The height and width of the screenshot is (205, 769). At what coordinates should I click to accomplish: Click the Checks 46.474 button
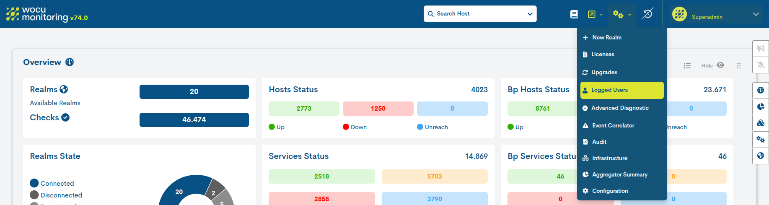pyautogui.click(x=194, y=120)
